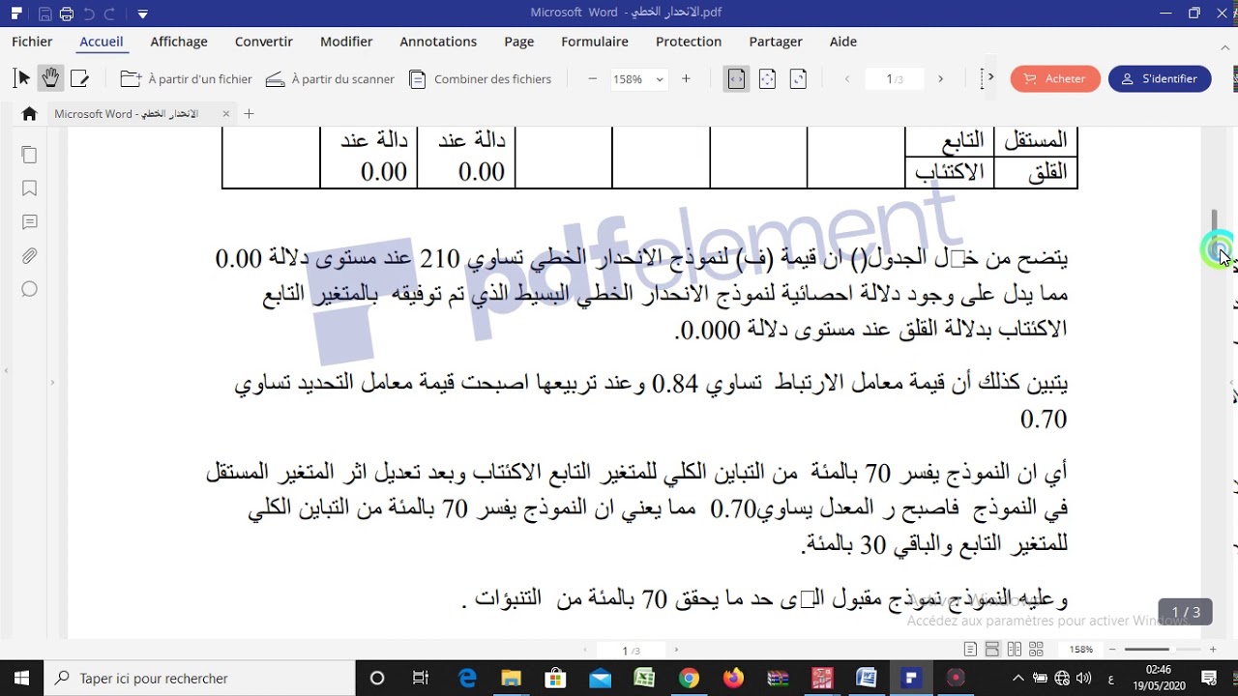Viewport: 1238px width, 696px height.
Task: Open the attachments paperclip panel
Action: pos(29,256)
